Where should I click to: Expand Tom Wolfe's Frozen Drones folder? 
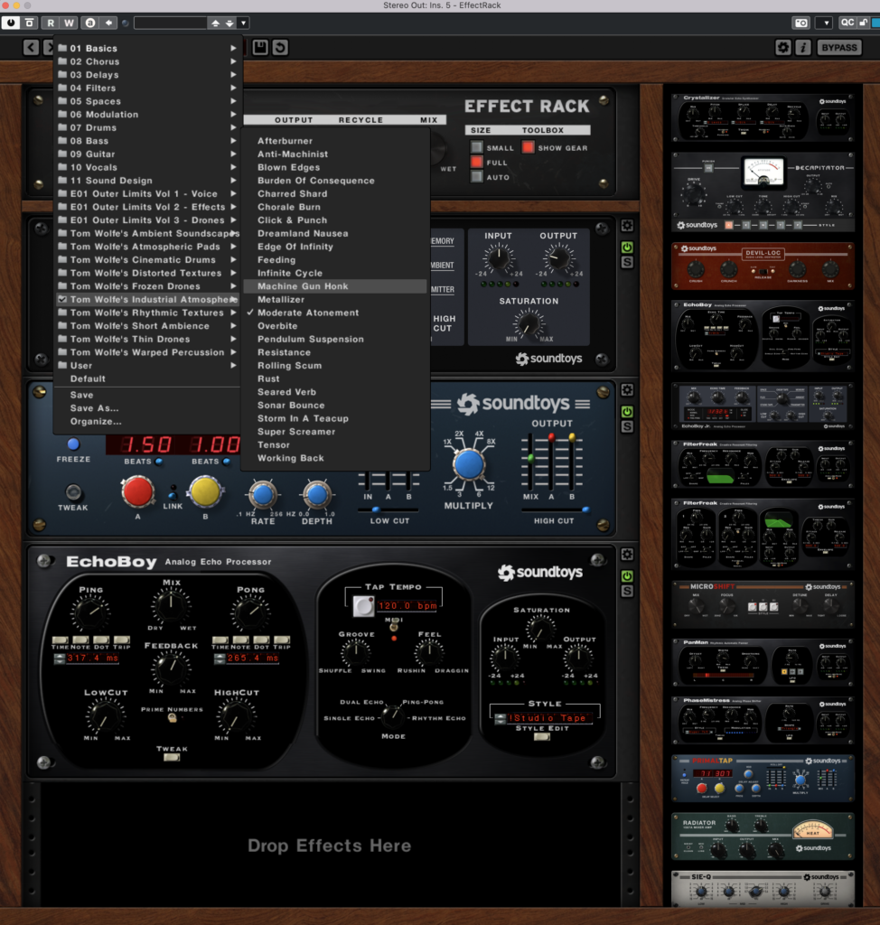coord(147,286)
